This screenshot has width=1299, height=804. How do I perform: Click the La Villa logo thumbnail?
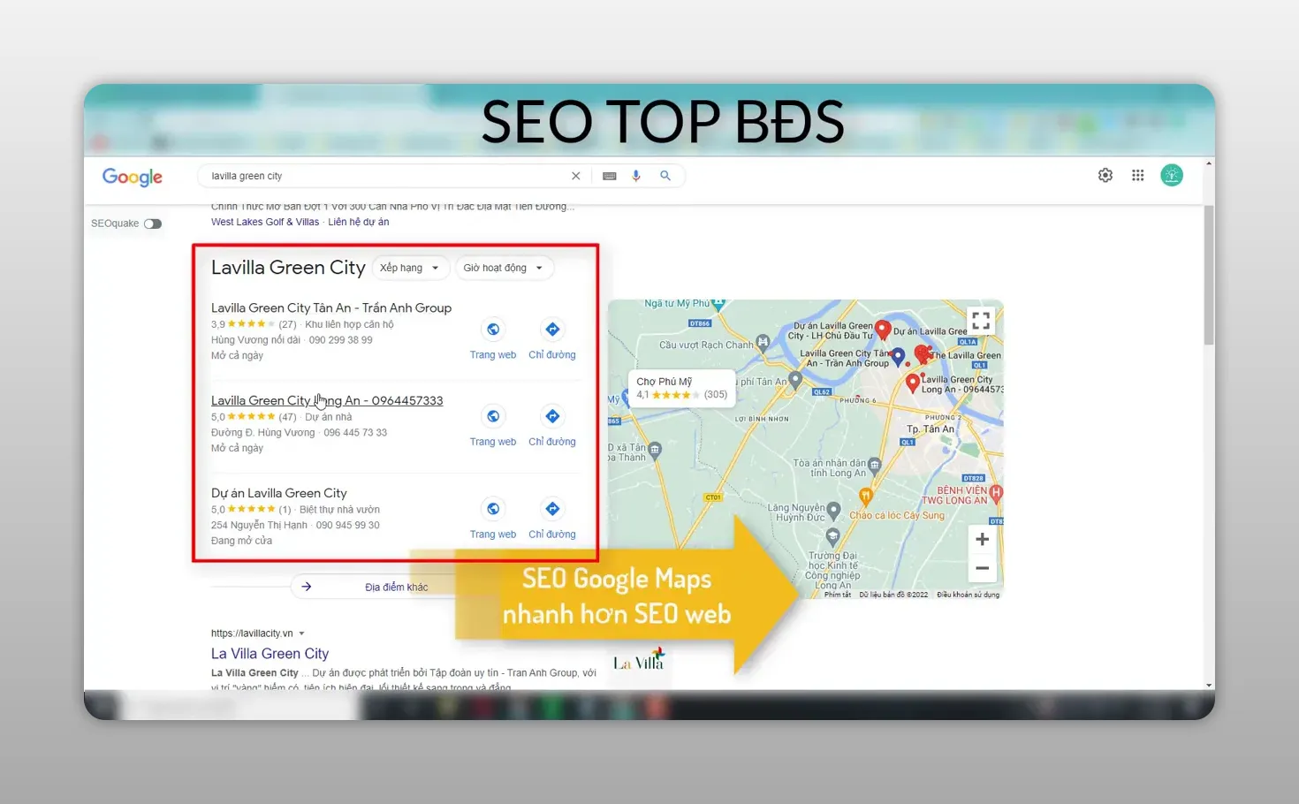click(639, 662)
